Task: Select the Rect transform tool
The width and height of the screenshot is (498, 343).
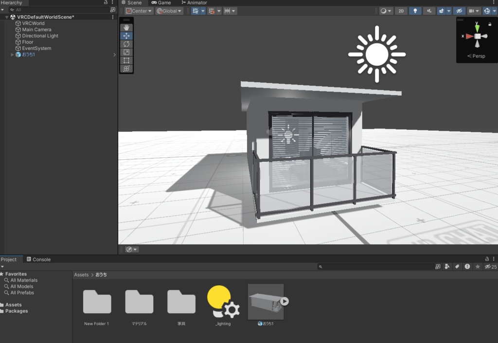Action: pyautogui.click(x=126, y=60)
